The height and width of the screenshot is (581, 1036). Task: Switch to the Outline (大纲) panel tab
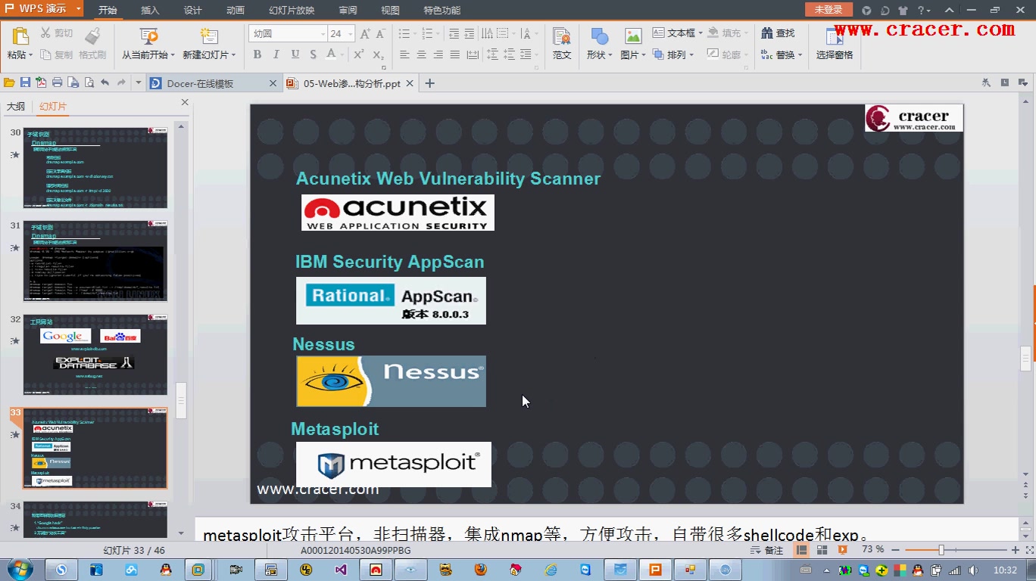[x=16, y=107]
